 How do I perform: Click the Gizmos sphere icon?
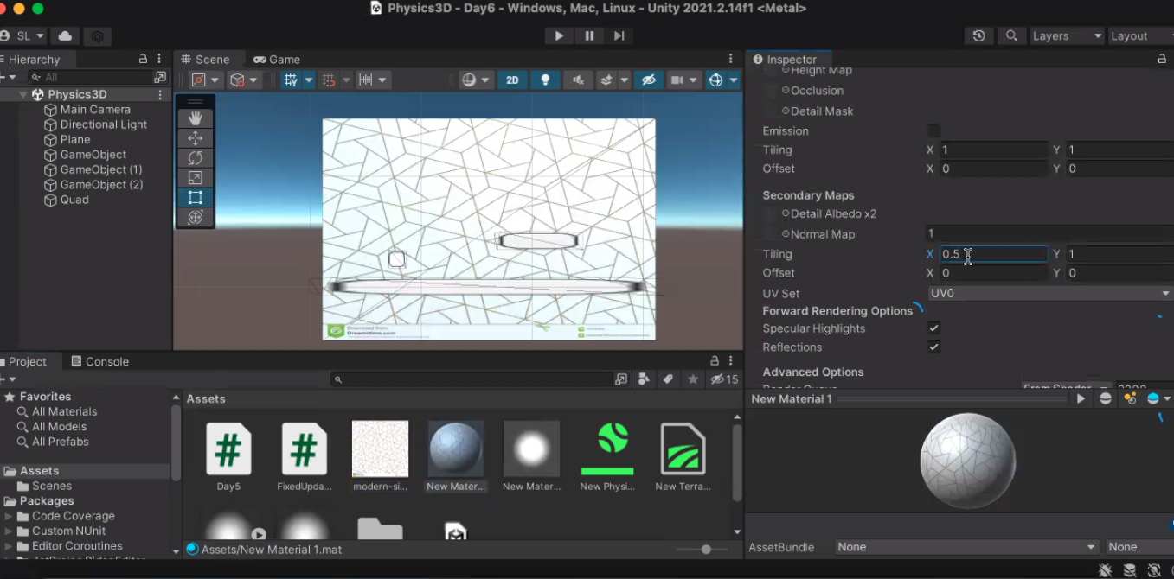[715, 80]
